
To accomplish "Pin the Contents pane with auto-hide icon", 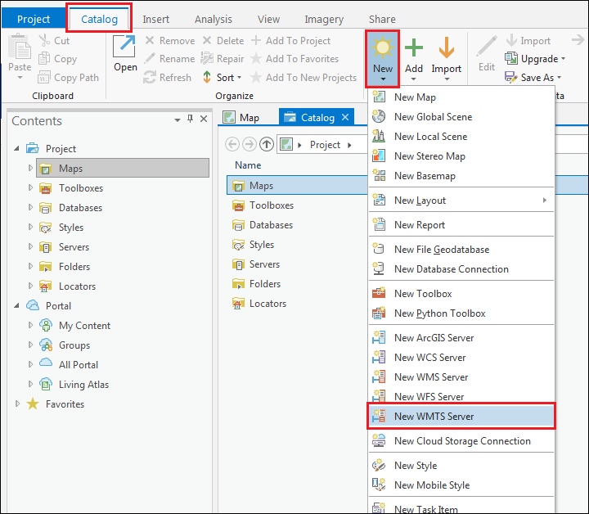I will pyautogui.click(x=190, y=119).
